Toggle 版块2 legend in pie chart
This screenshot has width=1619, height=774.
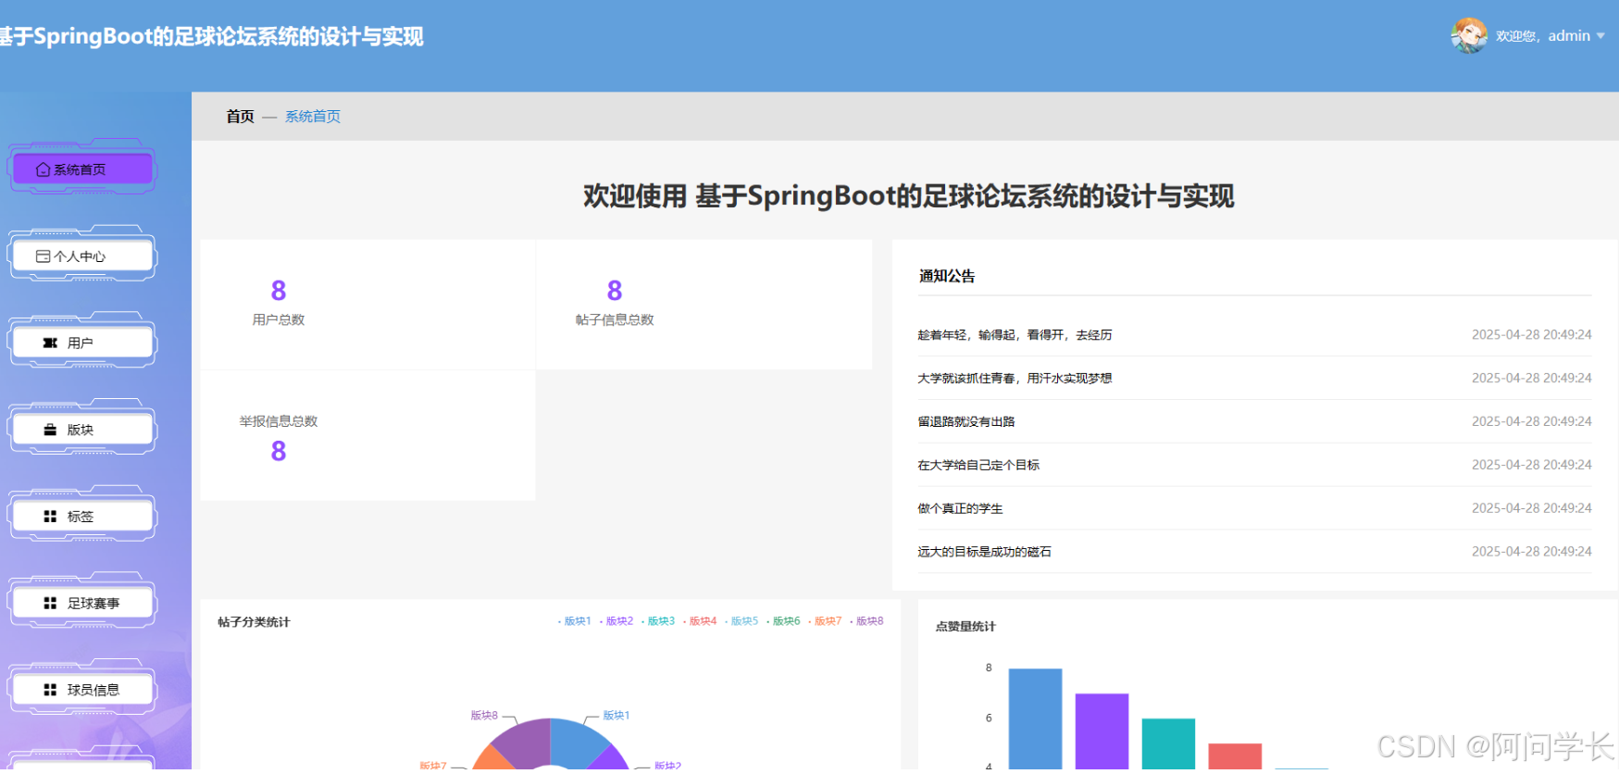point(616,621)
